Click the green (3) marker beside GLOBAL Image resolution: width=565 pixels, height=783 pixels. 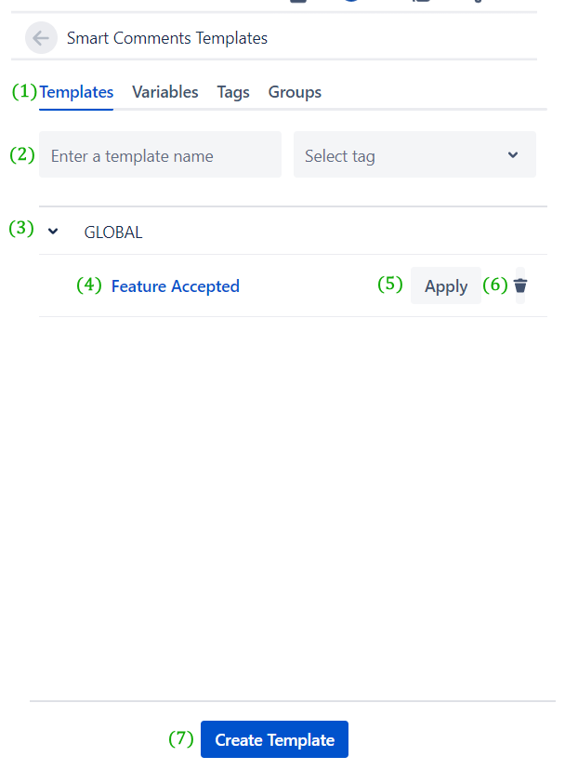pyautogui.click(x=21, y=228)
